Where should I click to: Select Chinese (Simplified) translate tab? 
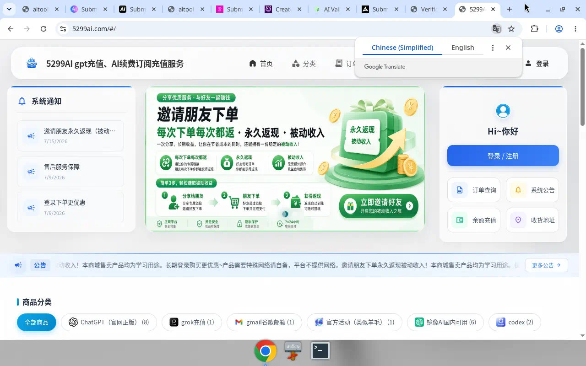(x=402, y=48)
